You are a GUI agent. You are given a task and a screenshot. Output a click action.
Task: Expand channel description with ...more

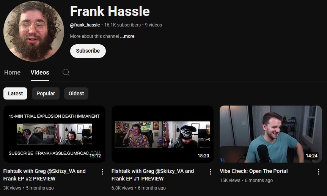pyautogui.click(x=127, y=36)
